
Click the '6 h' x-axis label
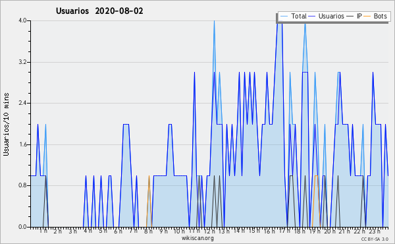pyautogui.click(x=118, y=231)
